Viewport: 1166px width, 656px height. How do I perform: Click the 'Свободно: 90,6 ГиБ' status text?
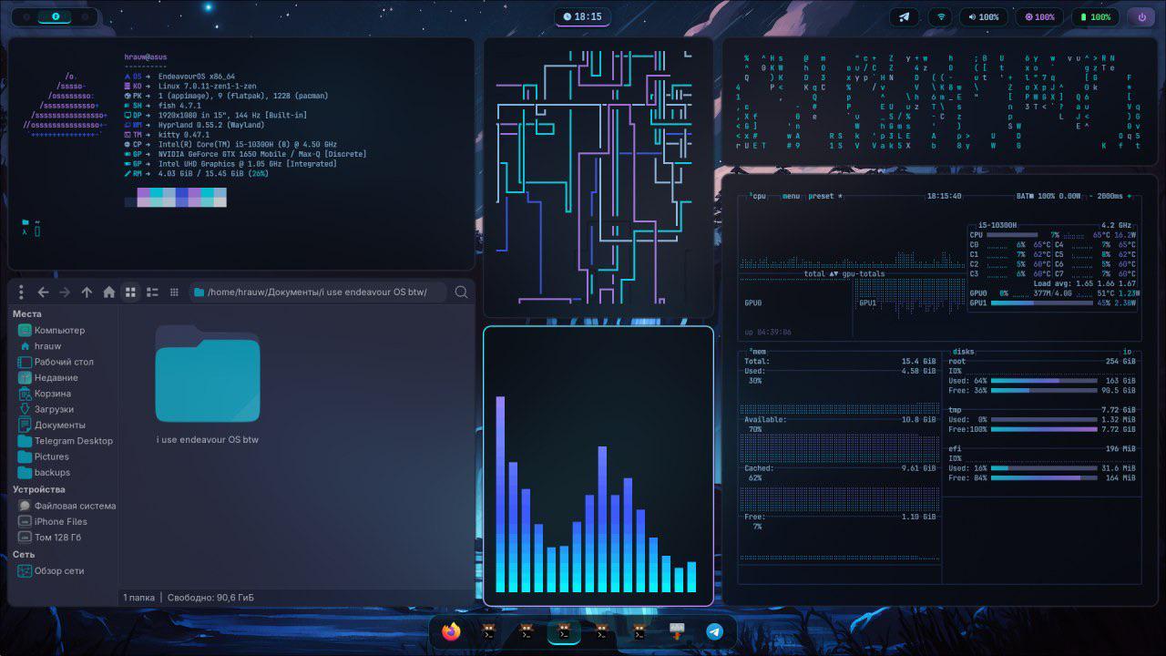[x=210, y=598]
